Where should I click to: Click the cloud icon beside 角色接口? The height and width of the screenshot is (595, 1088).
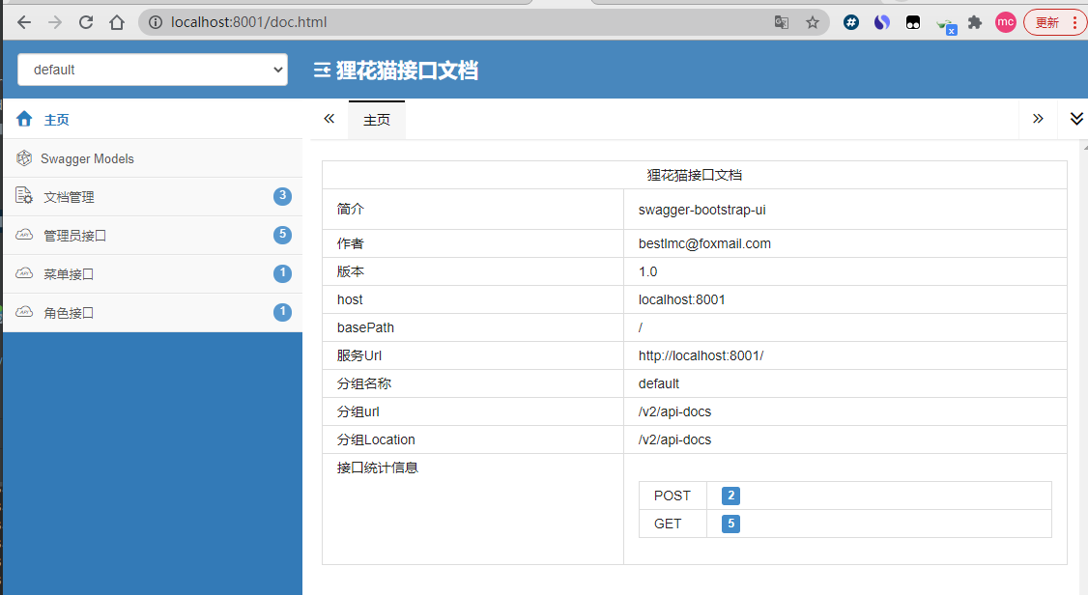coord(24,312)
